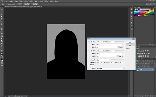Click the Opacity input field
The image size is (156, 97).
click(x=99, y=63)
